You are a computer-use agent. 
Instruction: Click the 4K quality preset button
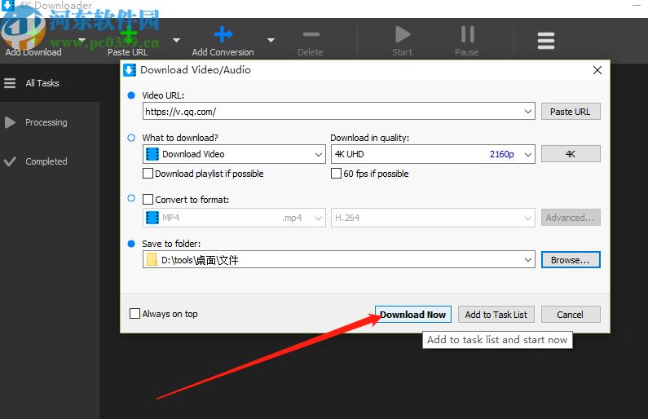pos(571,154)
